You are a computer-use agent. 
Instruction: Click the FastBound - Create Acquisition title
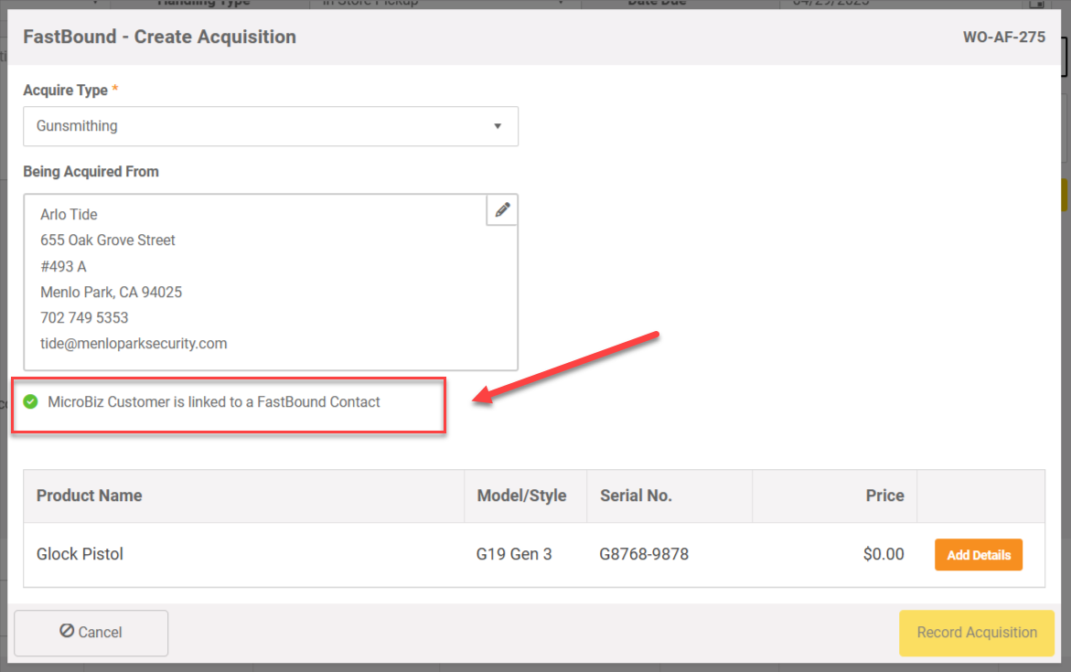(160, 37)
